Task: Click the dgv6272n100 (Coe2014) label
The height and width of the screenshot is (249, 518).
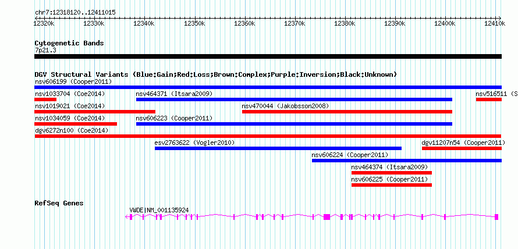Action: pos(72,130)
